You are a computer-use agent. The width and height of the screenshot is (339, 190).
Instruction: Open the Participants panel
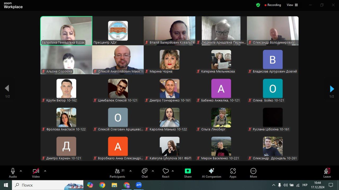click(117, 173)
